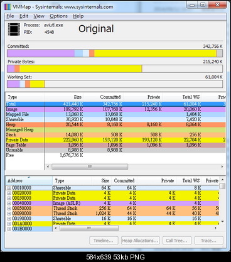Click the summary table scroll right arrow
The height and width of the screenshot is (262, 231).
(222, 166)
